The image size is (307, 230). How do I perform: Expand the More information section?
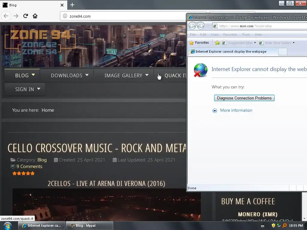(x=236, y=110)
